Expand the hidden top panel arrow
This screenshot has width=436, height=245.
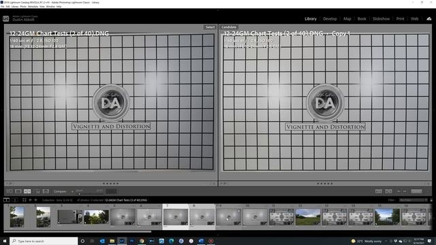coord(218,10)
